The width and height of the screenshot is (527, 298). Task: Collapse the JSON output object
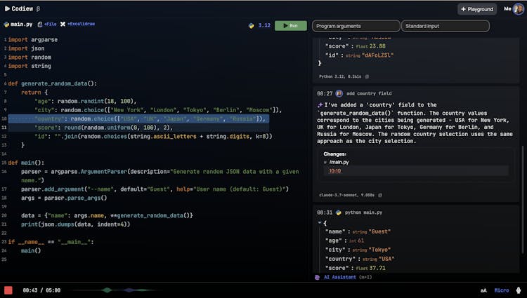319,223
